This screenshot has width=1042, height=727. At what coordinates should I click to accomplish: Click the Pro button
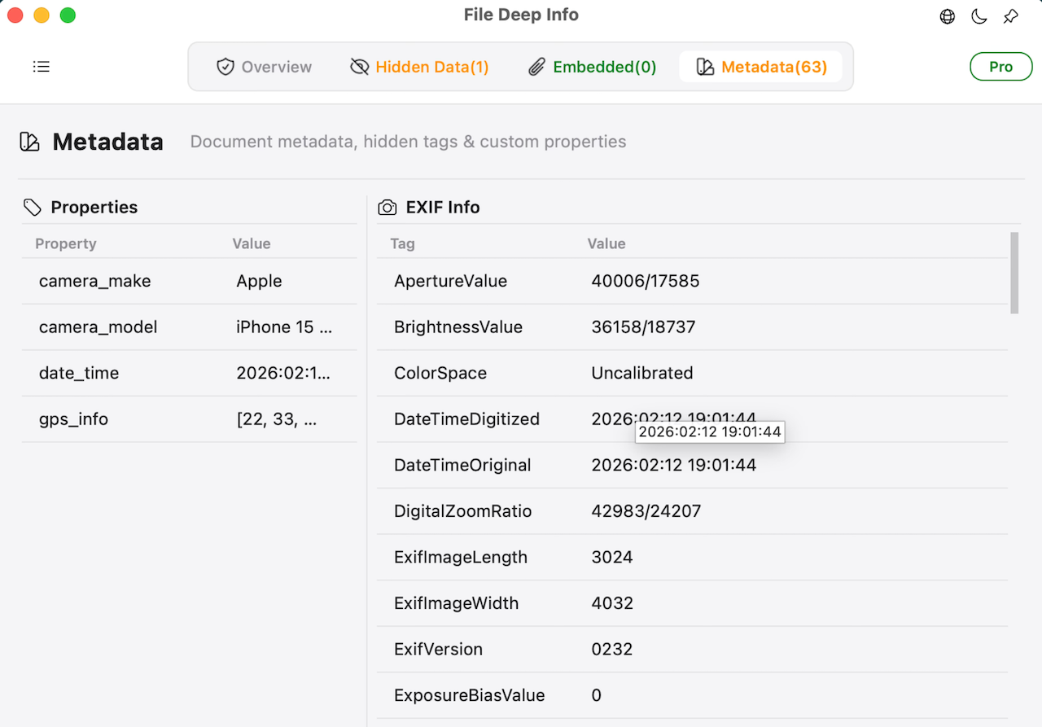[1000, 67]
